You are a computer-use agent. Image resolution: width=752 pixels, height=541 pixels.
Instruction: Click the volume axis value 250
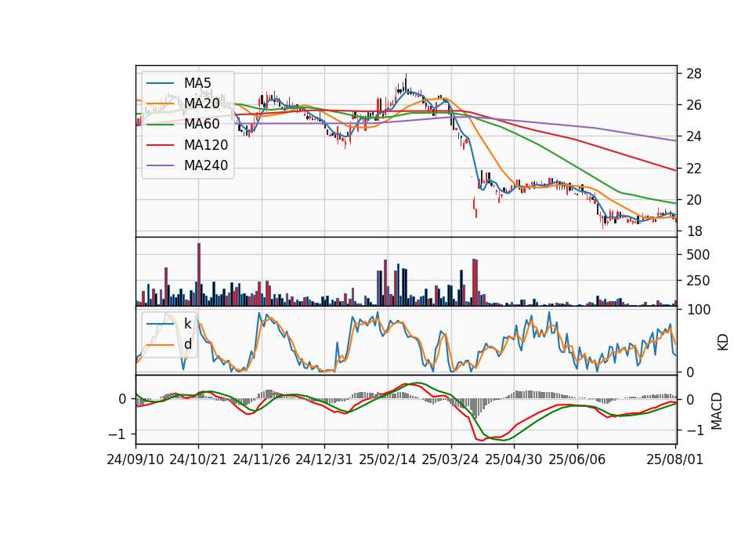[698, 281]
